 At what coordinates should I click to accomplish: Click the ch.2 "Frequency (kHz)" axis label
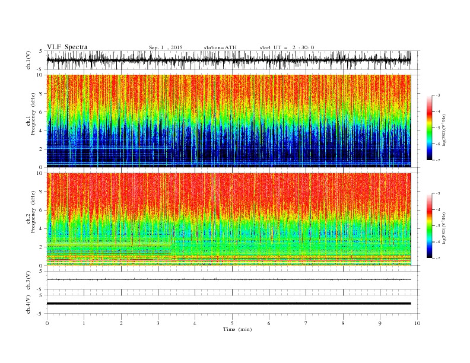coord(33,212)
